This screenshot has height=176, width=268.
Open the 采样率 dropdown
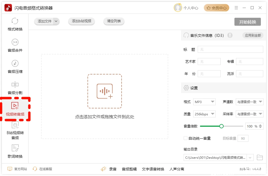coord(249,114)
